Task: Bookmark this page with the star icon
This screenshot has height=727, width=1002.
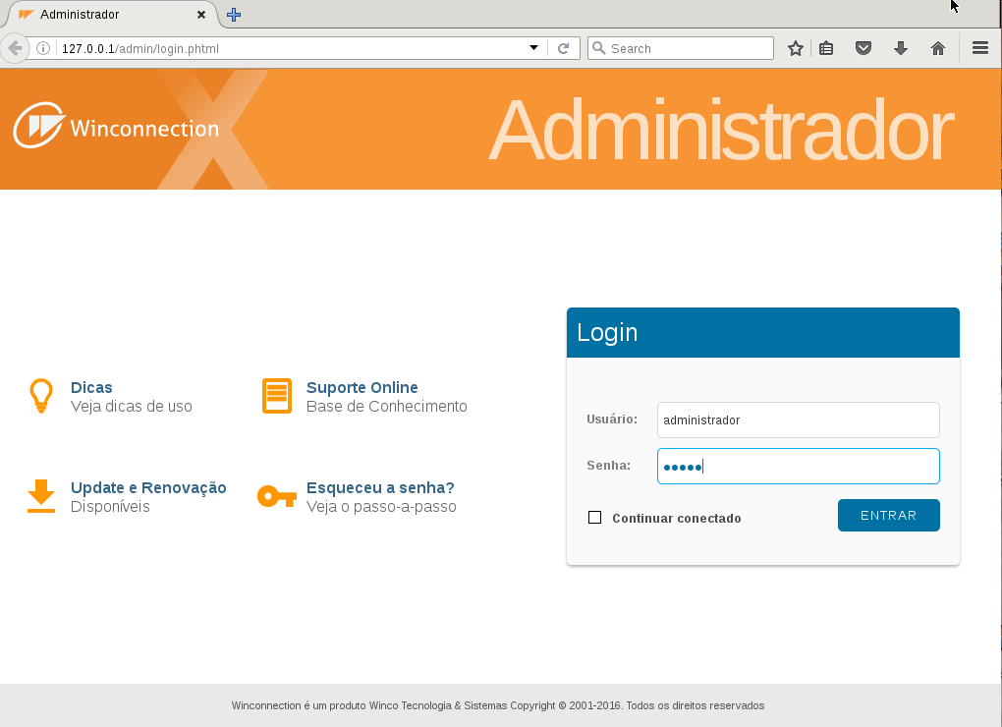Action: tap(795, 48)
